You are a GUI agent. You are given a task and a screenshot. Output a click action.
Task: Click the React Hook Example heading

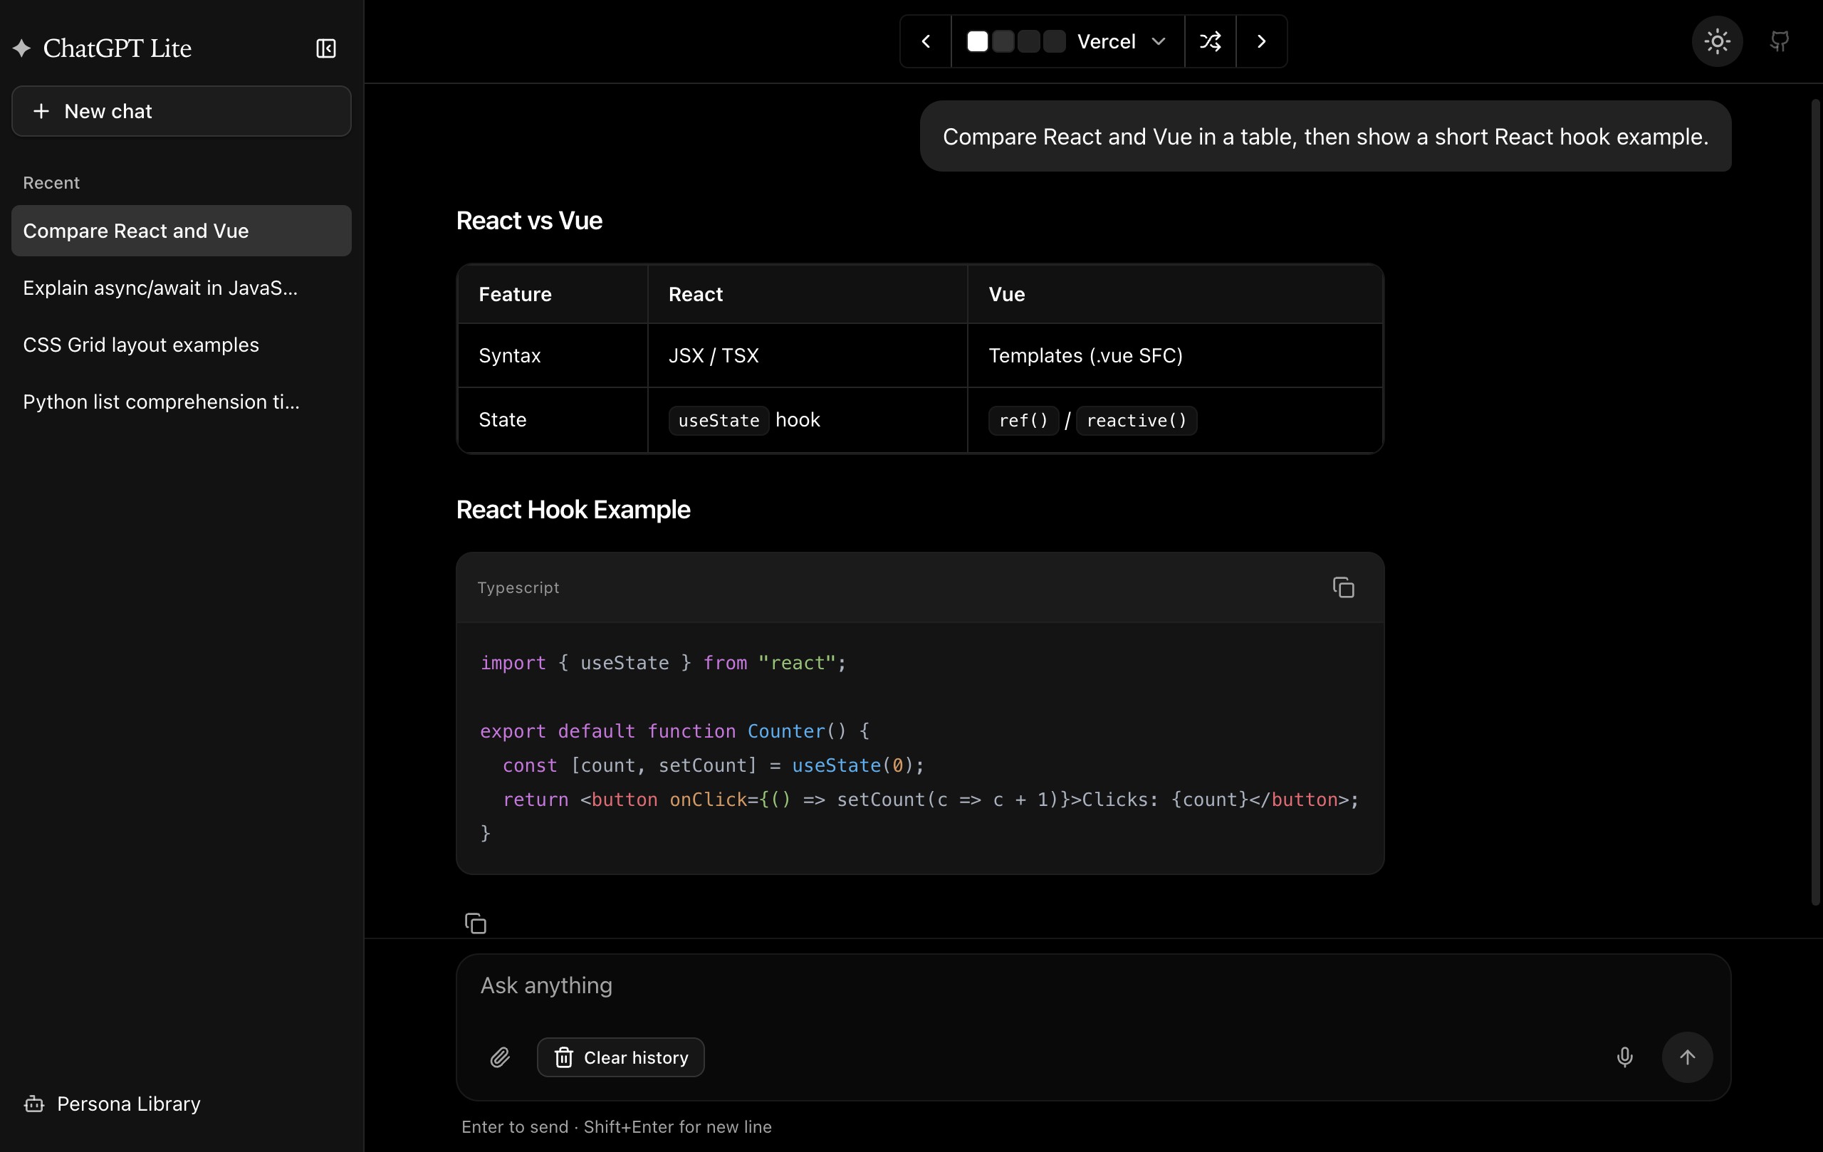tap(573, 509)
